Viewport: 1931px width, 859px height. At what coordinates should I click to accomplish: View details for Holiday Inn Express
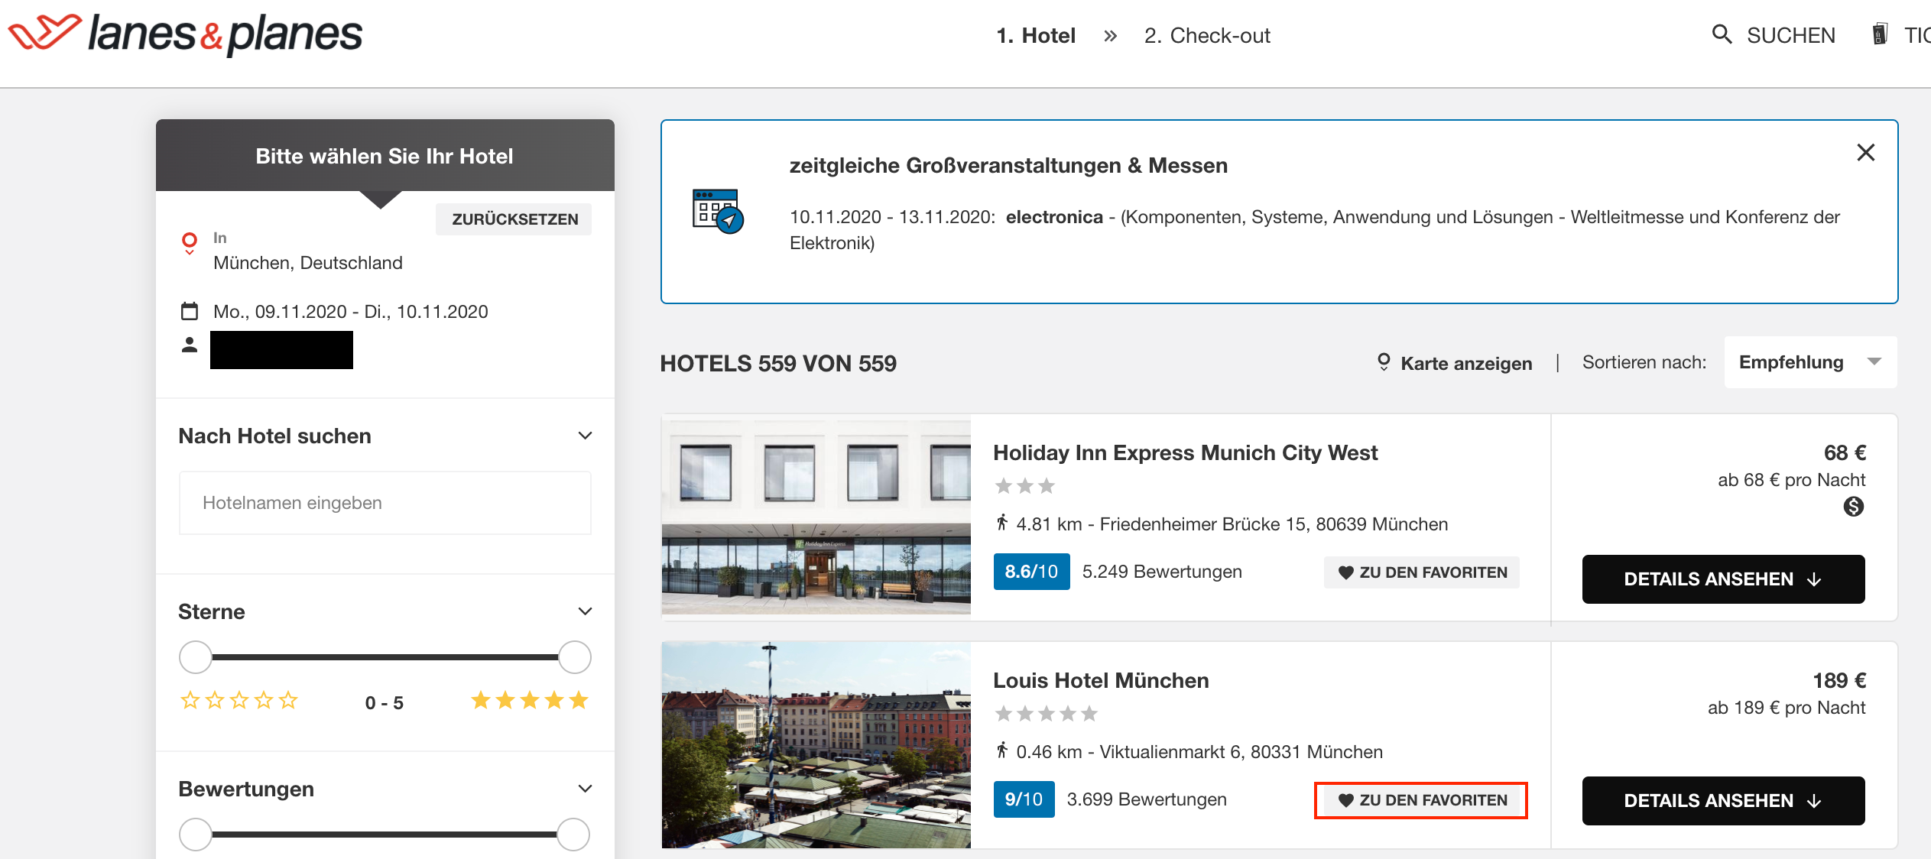pos(1723,579)
